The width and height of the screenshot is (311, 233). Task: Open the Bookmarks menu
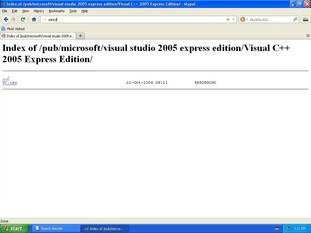[56, 11]
